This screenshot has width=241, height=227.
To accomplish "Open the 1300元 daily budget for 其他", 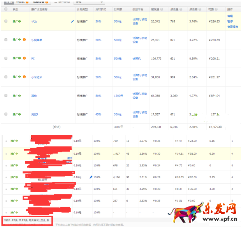I will [118, 96].
